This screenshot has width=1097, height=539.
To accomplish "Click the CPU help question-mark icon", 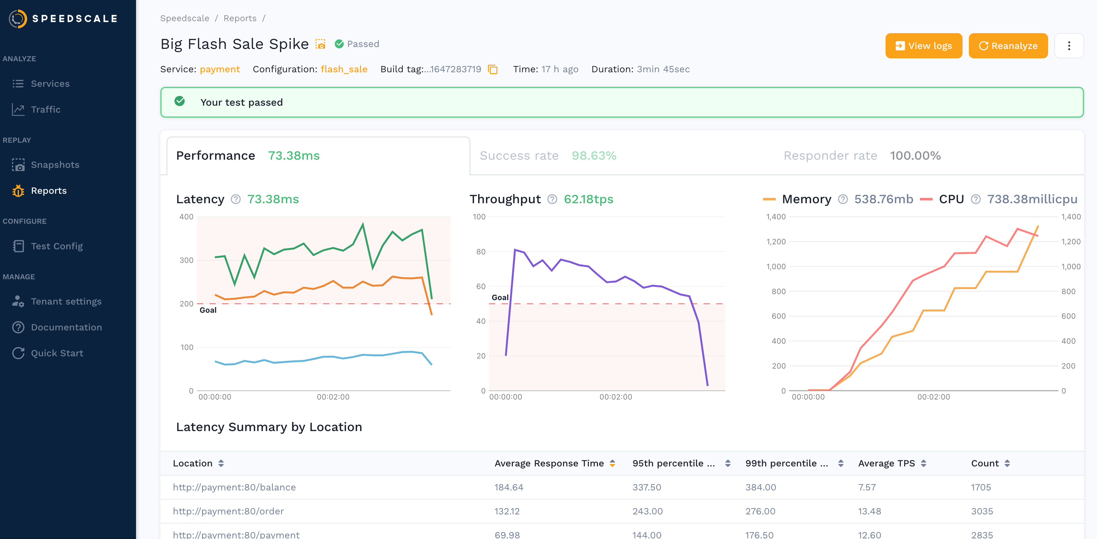I will click(975, 199).
